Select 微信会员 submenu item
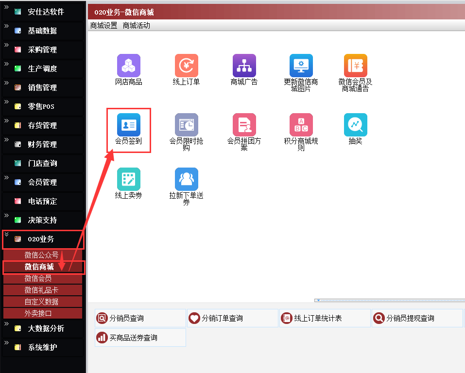Image resolution: width=465 pixels, height=373 pixels. click(43, 278)
